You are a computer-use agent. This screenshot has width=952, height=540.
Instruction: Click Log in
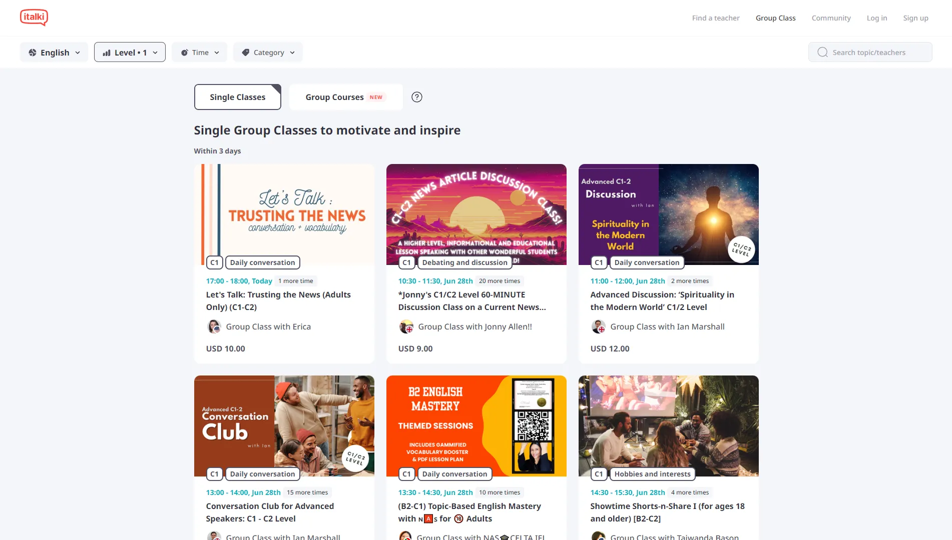tap(877, 18)
